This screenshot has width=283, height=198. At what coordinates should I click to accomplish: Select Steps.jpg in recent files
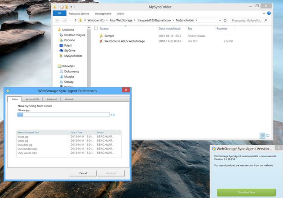point(23,137)
